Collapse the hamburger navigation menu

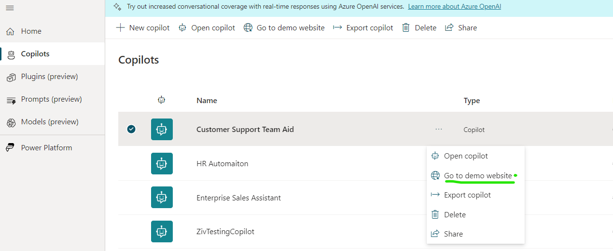tap(10, 8)
